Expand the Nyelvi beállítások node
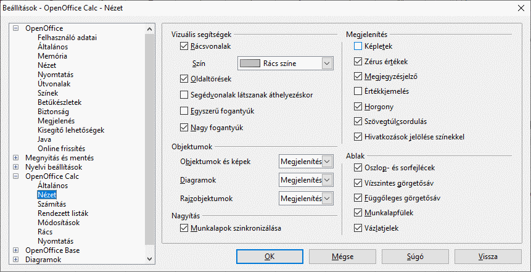 pos(15,167)
